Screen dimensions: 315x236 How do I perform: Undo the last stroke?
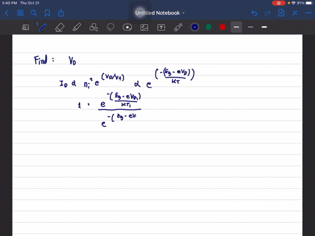click(x=254, y=13)
